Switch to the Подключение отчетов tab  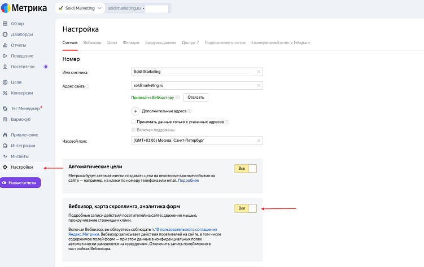tap(225, 43)
